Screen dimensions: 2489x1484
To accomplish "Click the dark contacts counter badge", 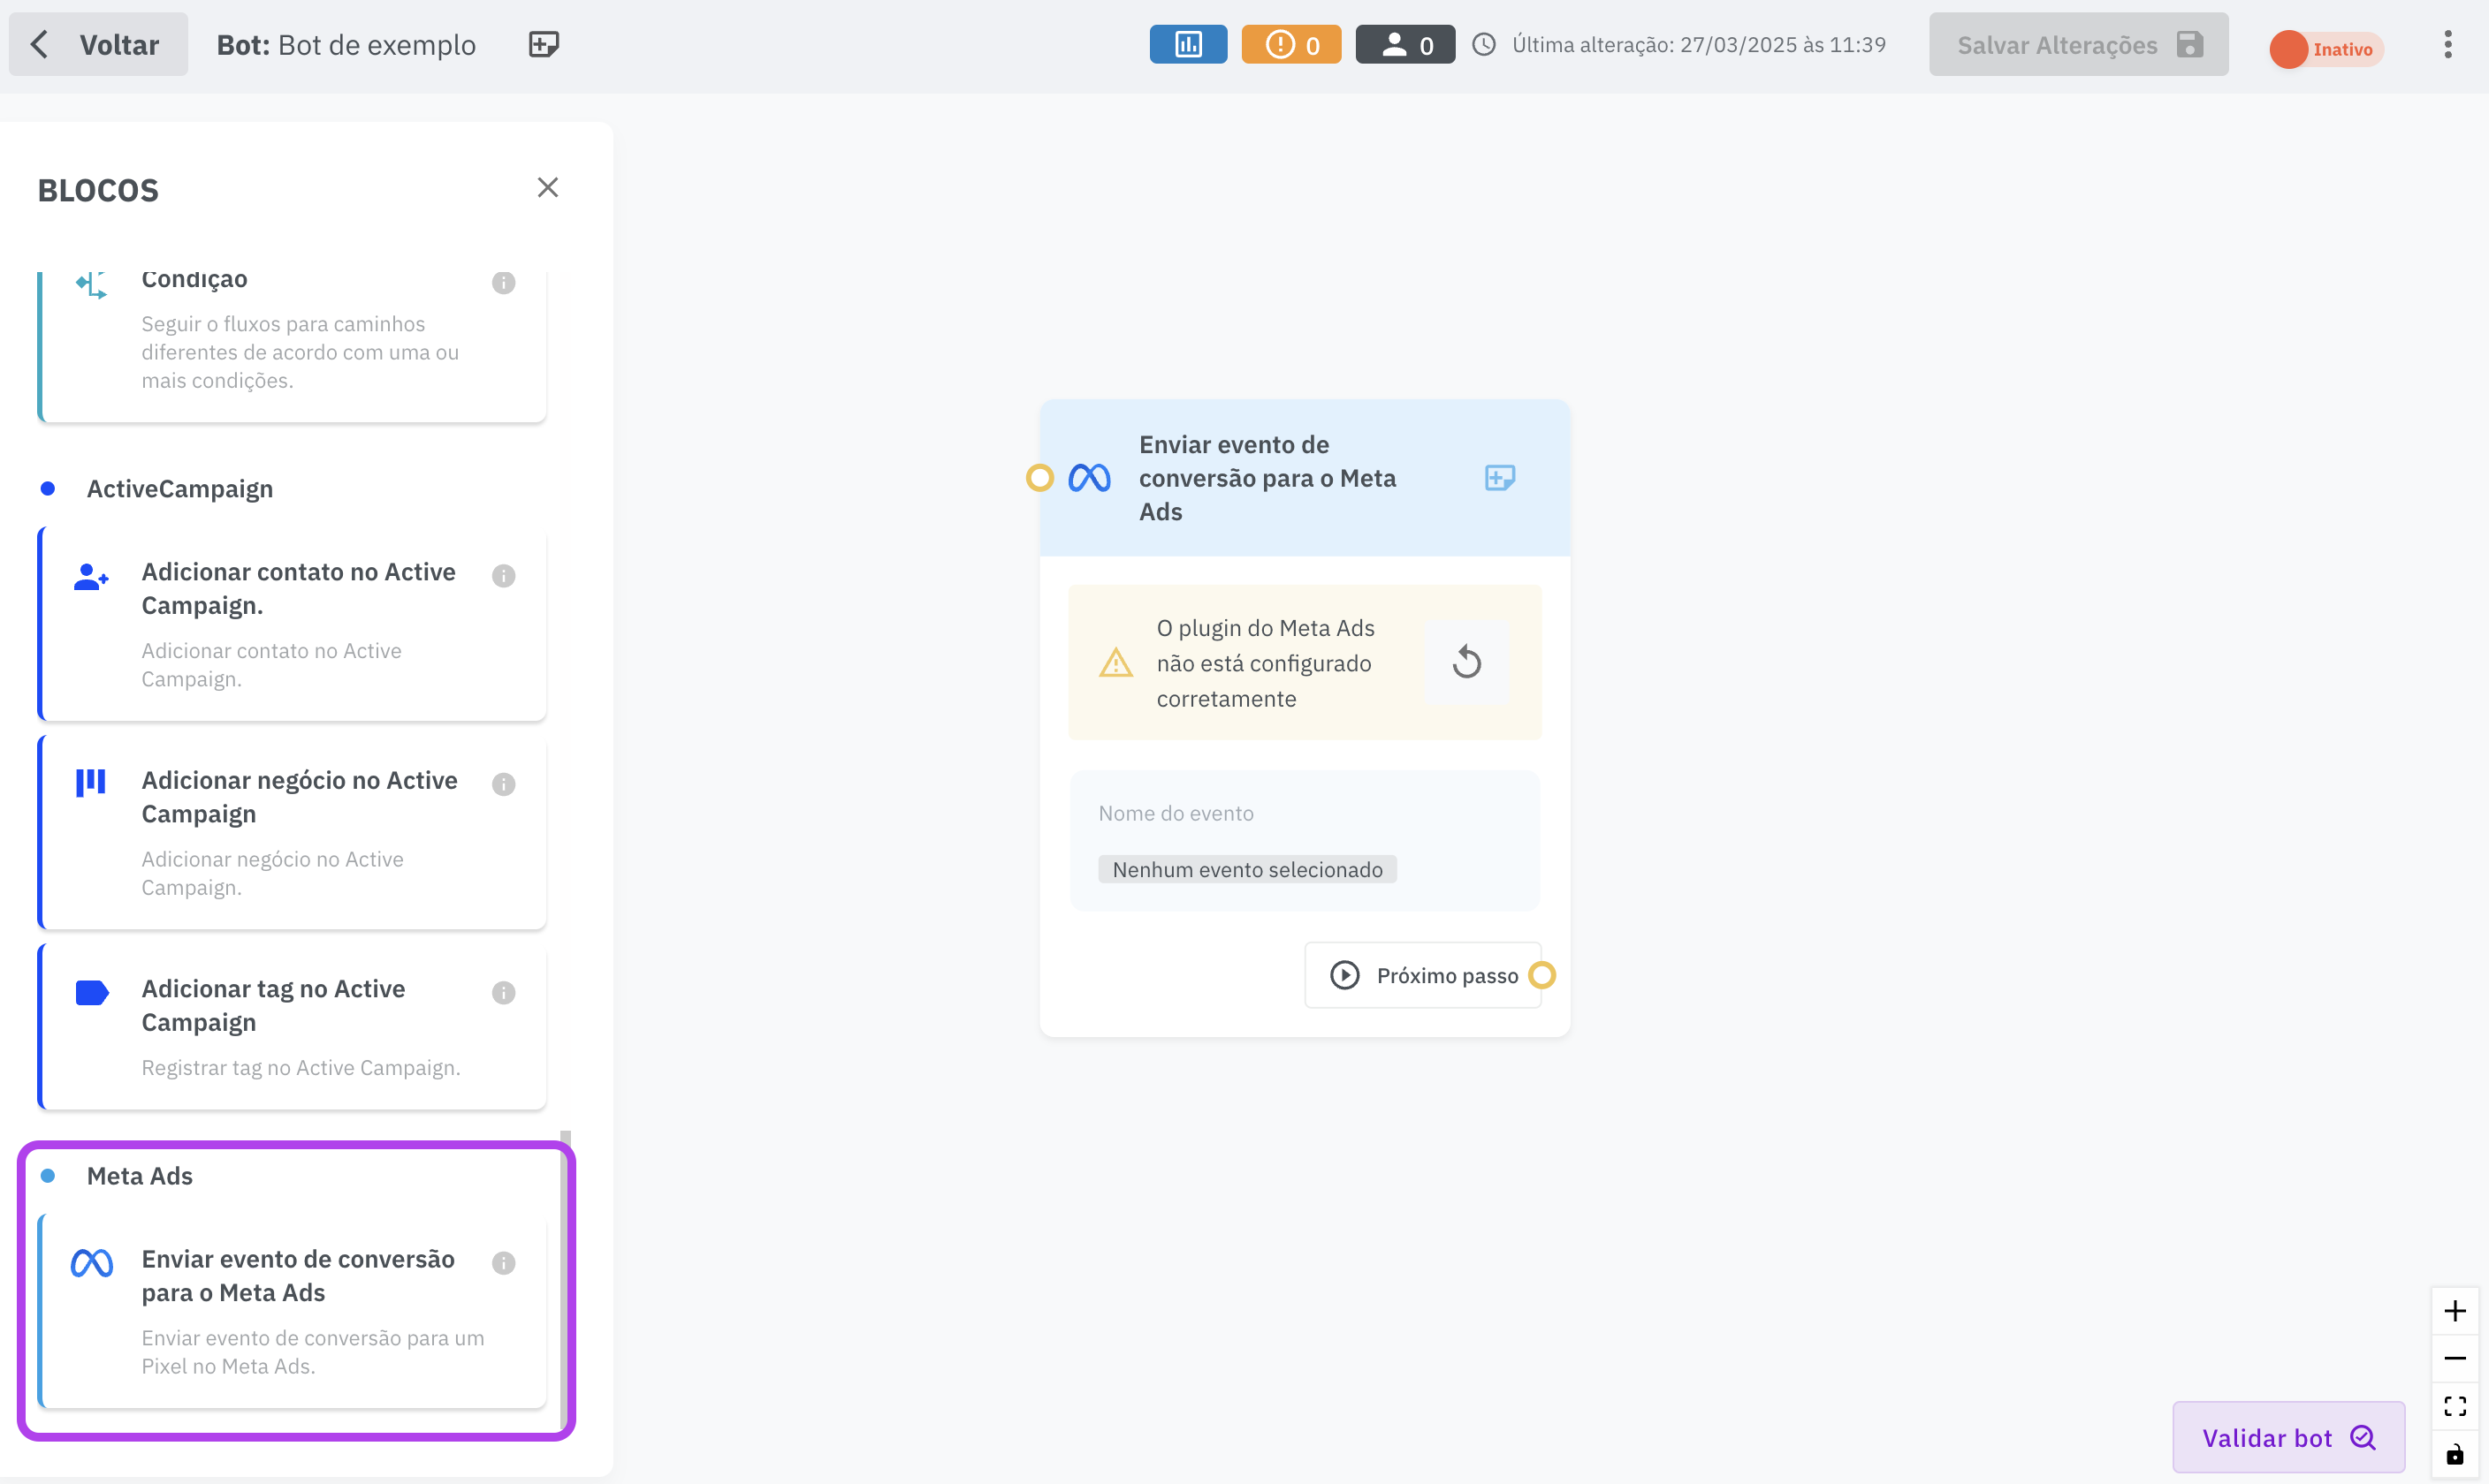I will 1404,45.
